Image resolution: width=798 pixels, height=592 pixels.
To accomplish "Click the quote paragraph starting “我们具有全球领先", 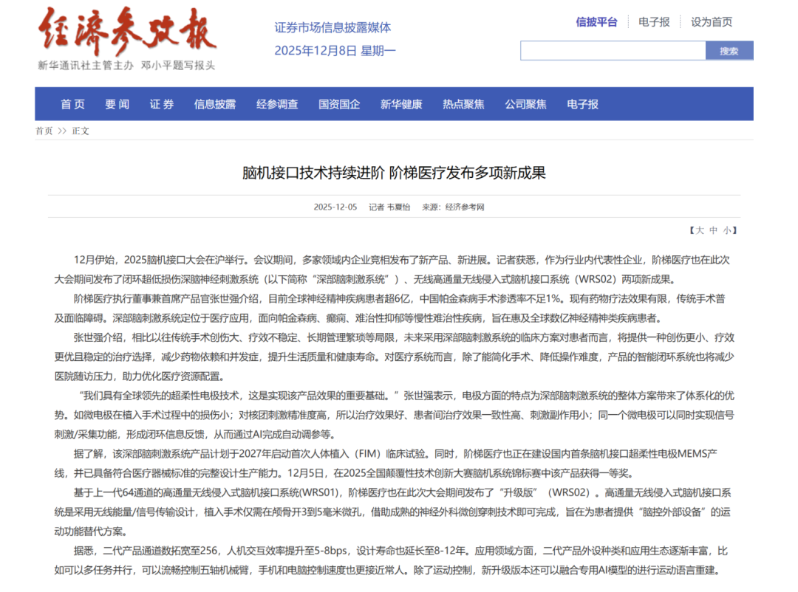I will pyautogui.click(x=395, y=415).
